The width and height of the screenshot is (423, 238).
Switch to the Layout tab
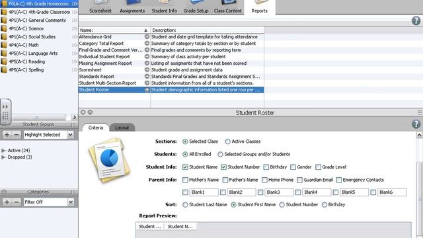pyautogui.click(x=122, y=128)
